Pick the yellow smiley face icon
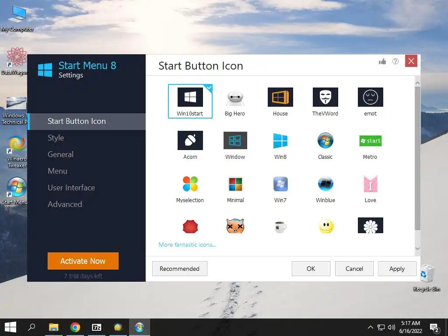This screenshot has width=448, height=336. (326, 226)
